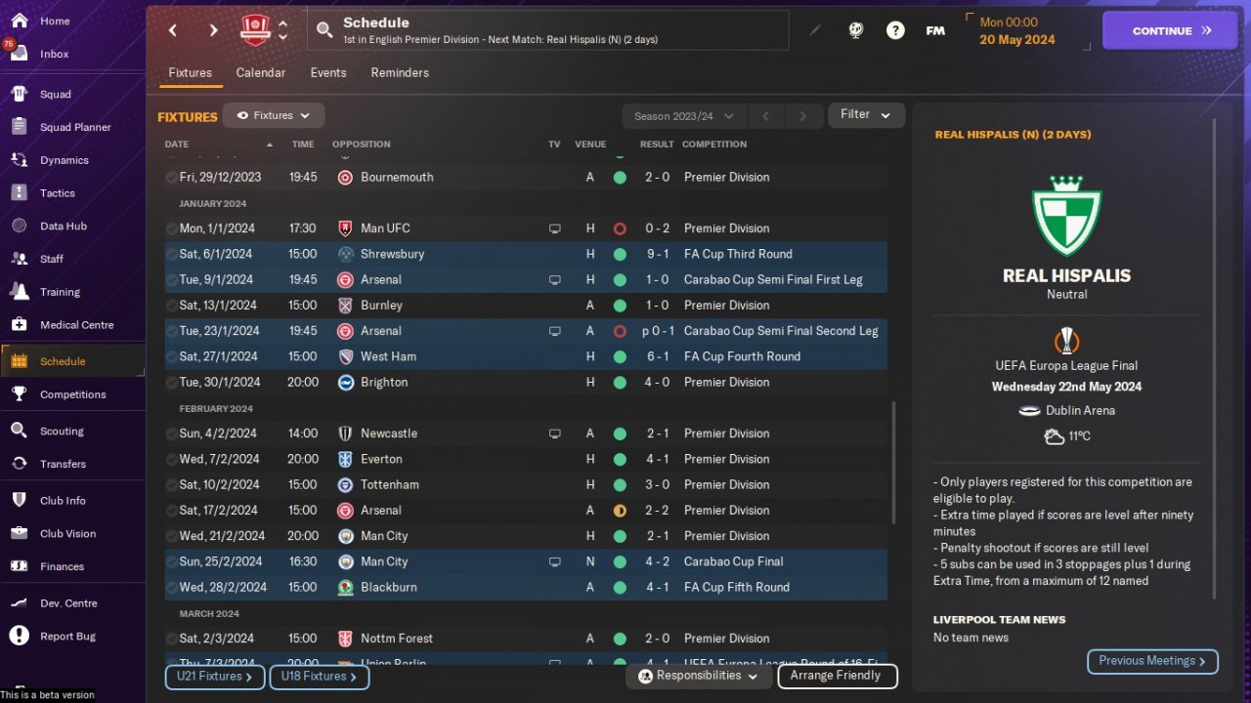Click the help question mark icon
The height and width of the screenshot is (703, 1251).
click(895, 30)
